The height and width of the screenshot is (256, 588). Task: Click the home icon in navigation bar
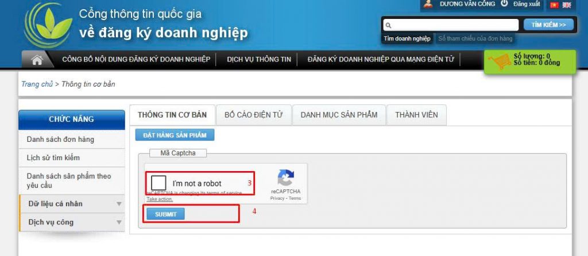point(37,60)
